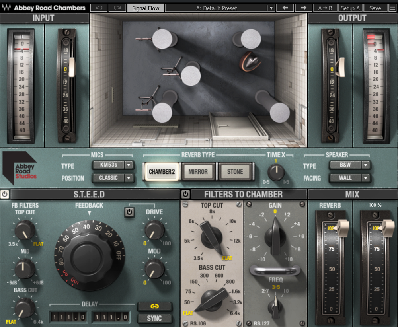Expand the preset list dropdown arrow

pos(271,8)
